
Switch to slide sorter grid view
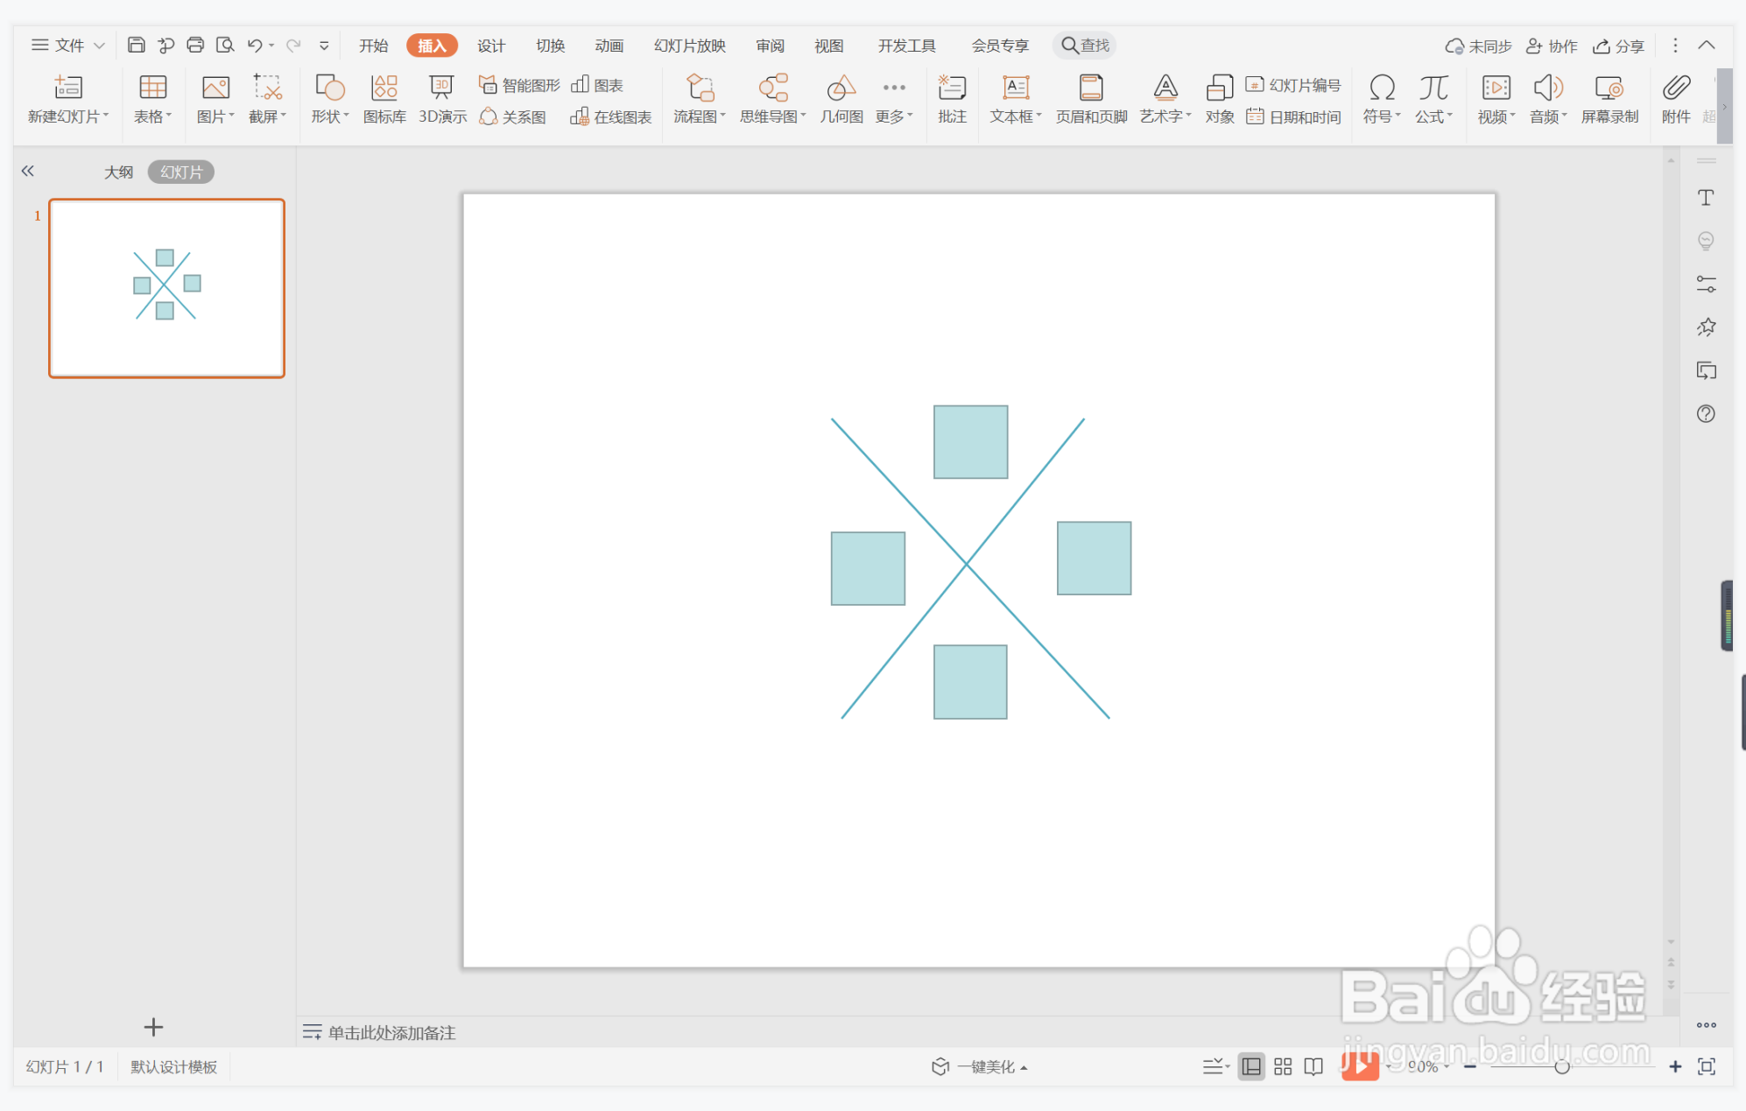1283,1066
